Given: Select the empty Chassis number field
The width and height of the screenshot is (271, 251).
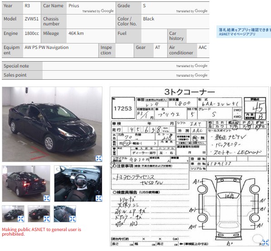Looking at the screenshot, I should coord(91,21).
